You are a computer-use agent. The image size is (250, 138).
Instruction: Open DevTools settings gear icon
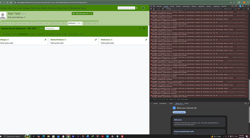click(x=243, y=6)
